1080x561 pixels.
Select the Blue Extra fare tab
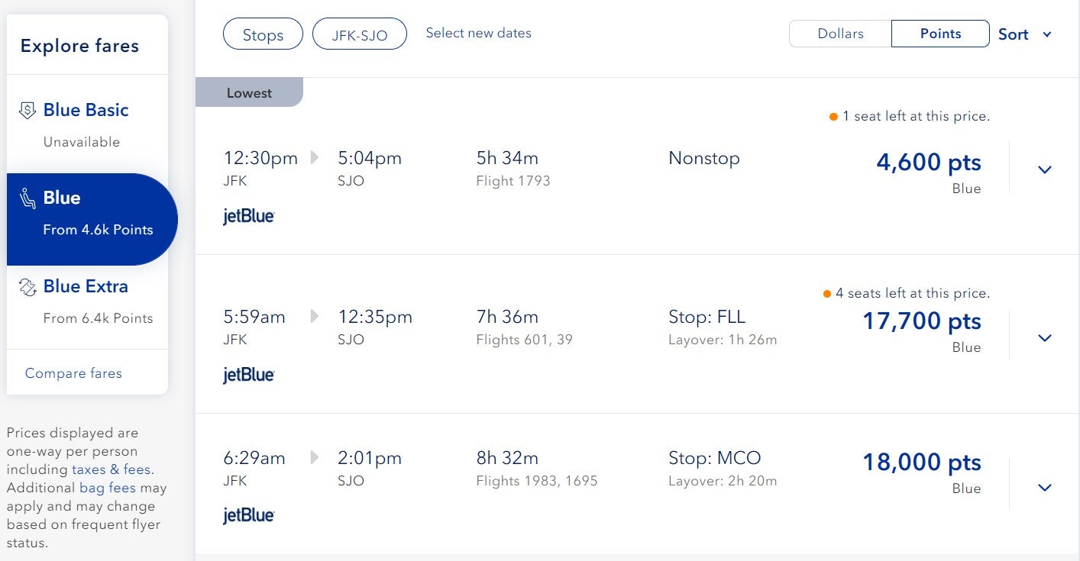tap(87, 301)
